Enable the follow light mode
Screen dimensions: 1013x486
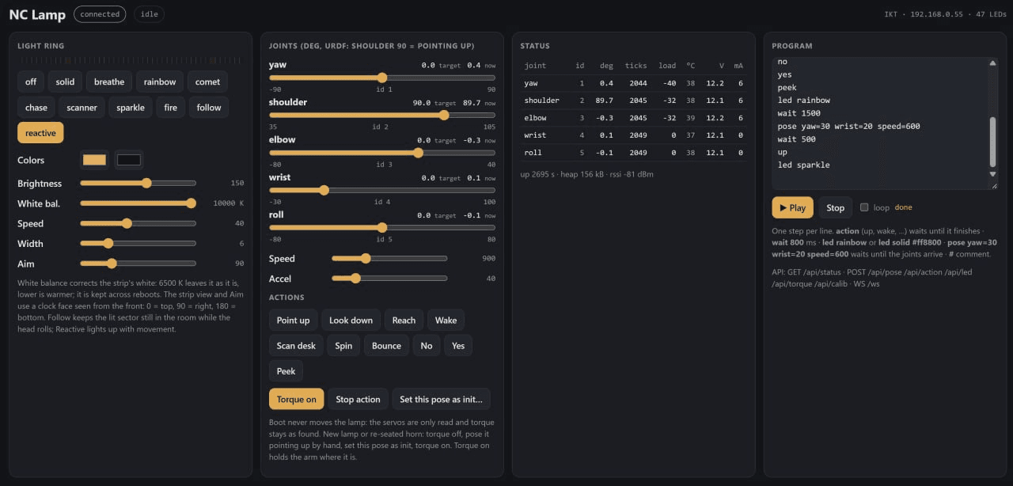tap(209, 107)
